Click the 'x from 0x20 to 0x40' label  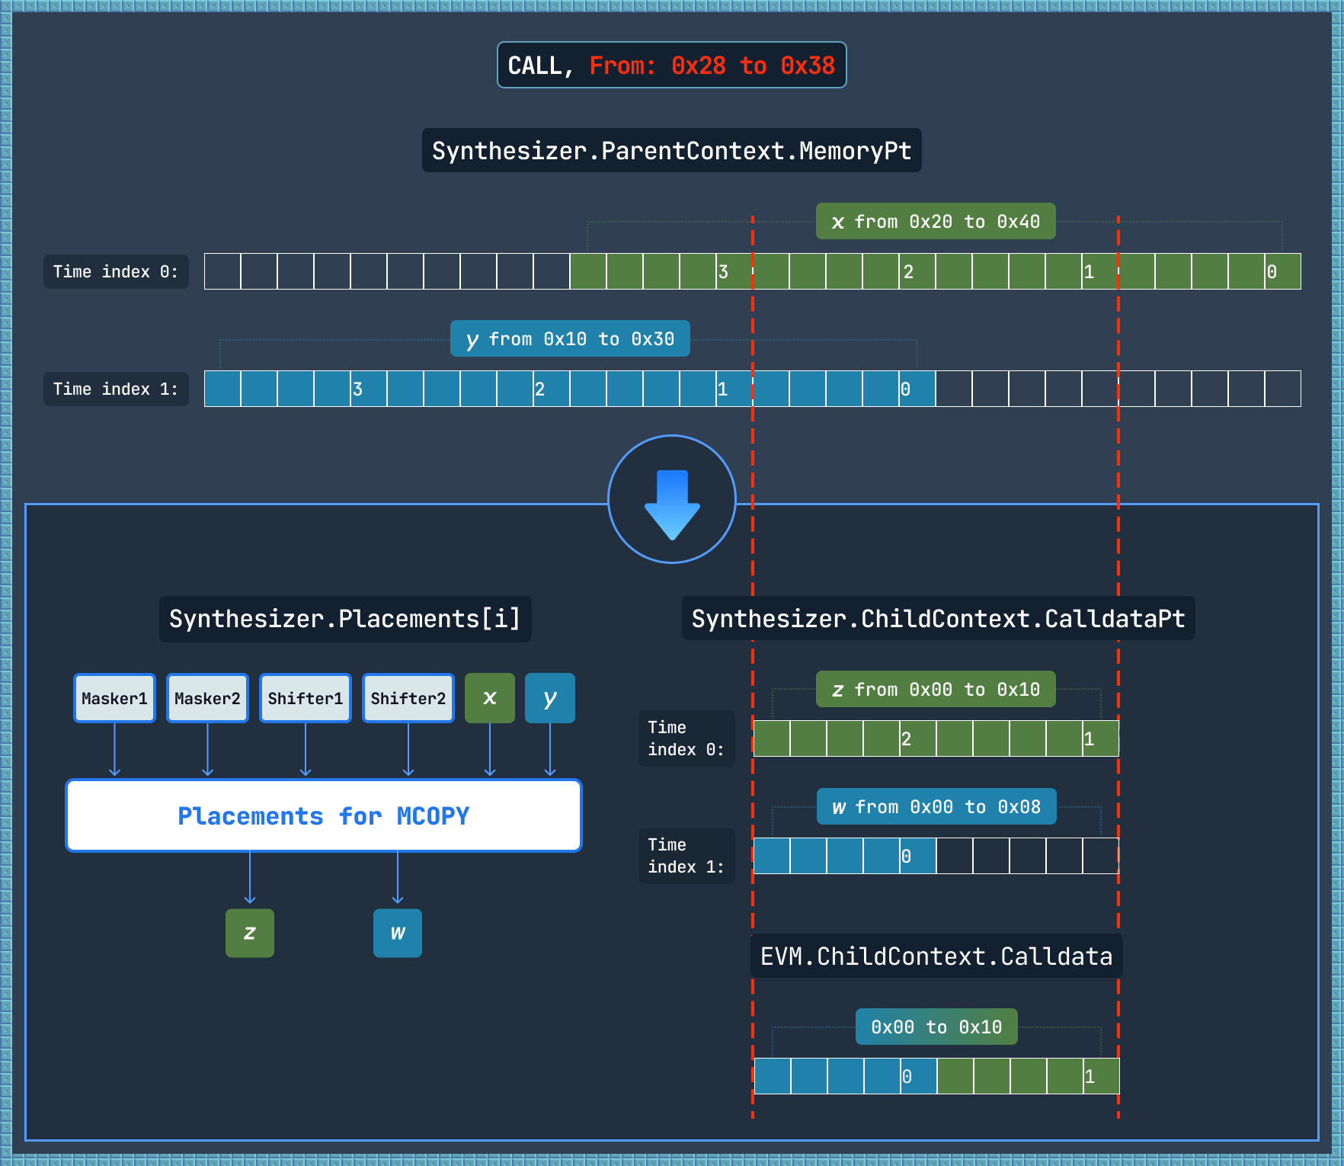(936, 222)
